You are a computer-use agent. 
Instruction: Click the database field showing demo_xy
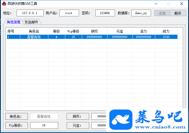141,13
